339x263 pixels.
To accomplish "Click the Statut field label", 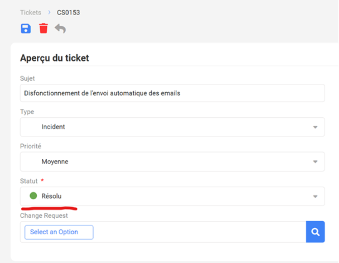I will 28,181.
